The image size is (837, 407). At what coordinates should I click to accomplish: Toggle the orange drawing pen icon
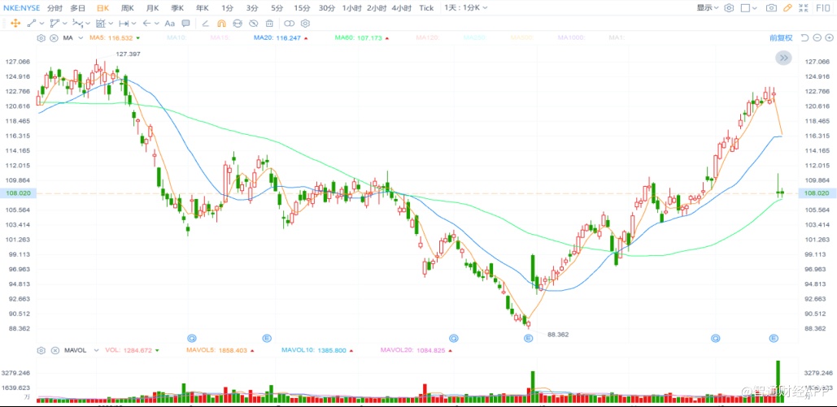(787, 8)
